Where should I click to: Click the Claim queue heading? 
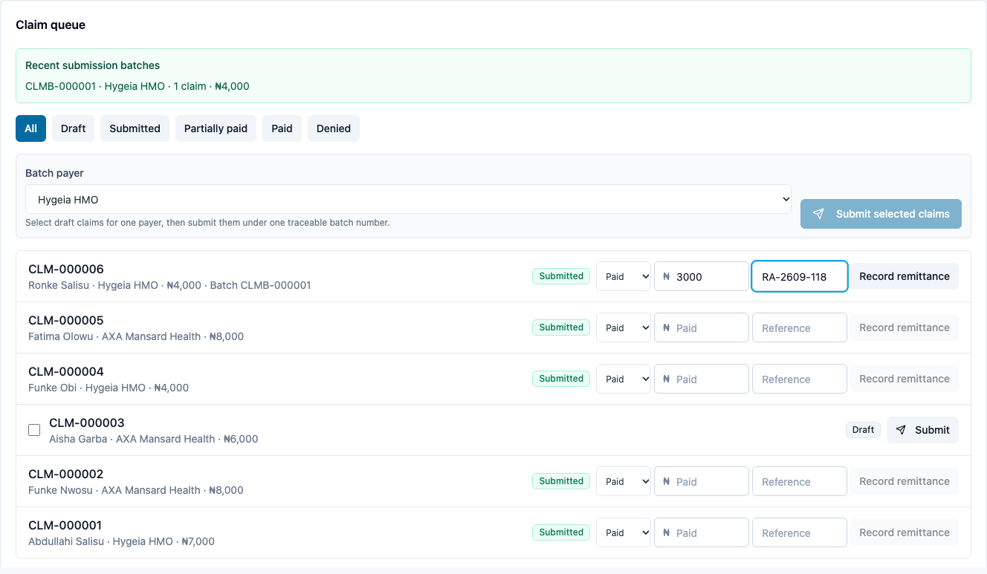coord(51,25)
